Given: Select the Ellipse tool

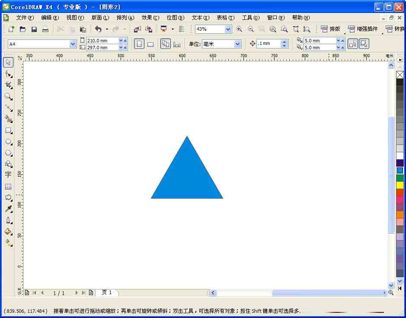Looking at the screenshot, I should [8, 142].
